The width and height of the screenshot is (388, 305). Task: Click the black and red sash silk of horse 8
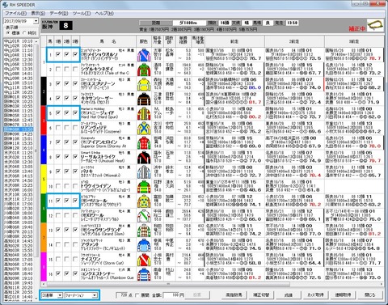[144, 157]
